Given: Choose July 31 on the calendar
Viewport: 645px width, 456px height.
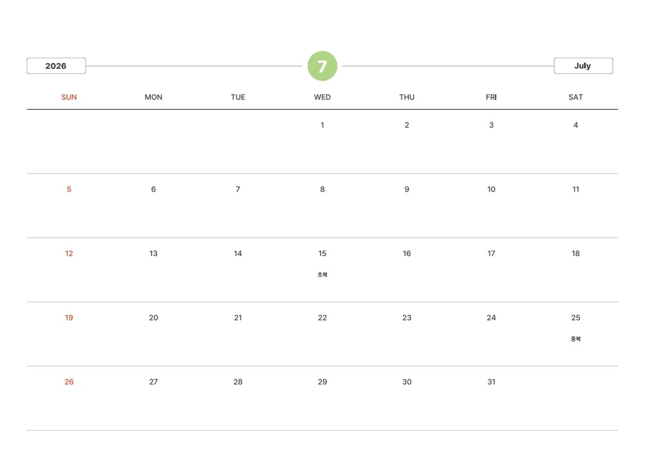Looking at the screenshot, I should tap(491, 382).
